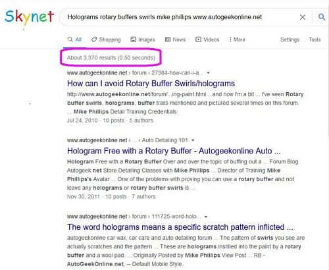
Task: Open the News tab
Action: point(175,40)
